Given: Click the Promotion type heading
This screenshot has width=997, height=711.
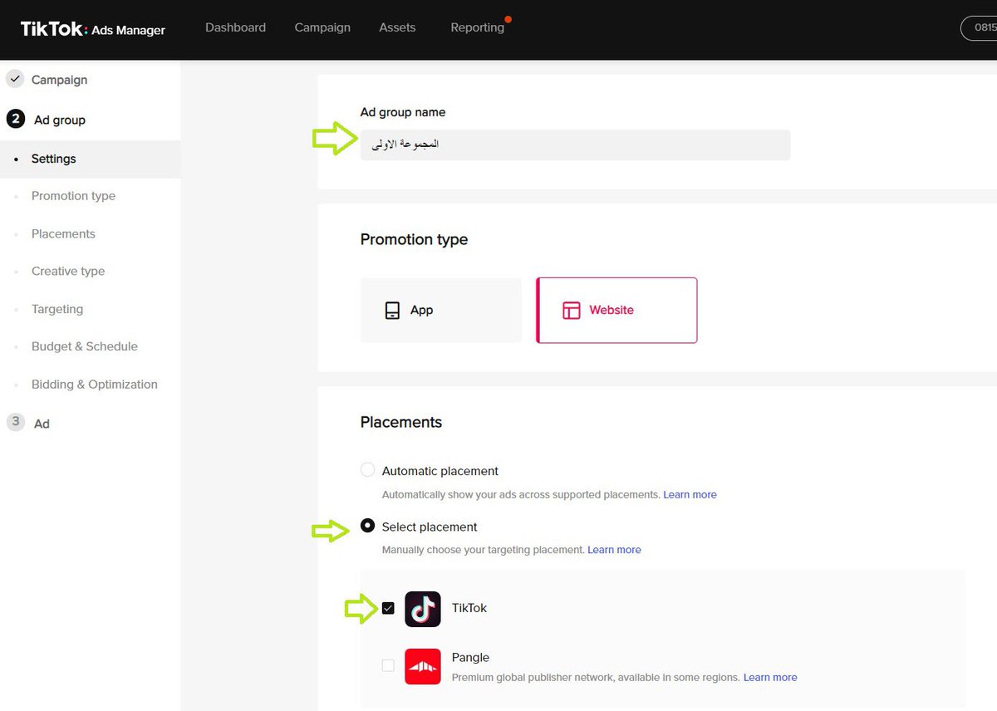Looking at the screenshot, I should coord(414,239).
